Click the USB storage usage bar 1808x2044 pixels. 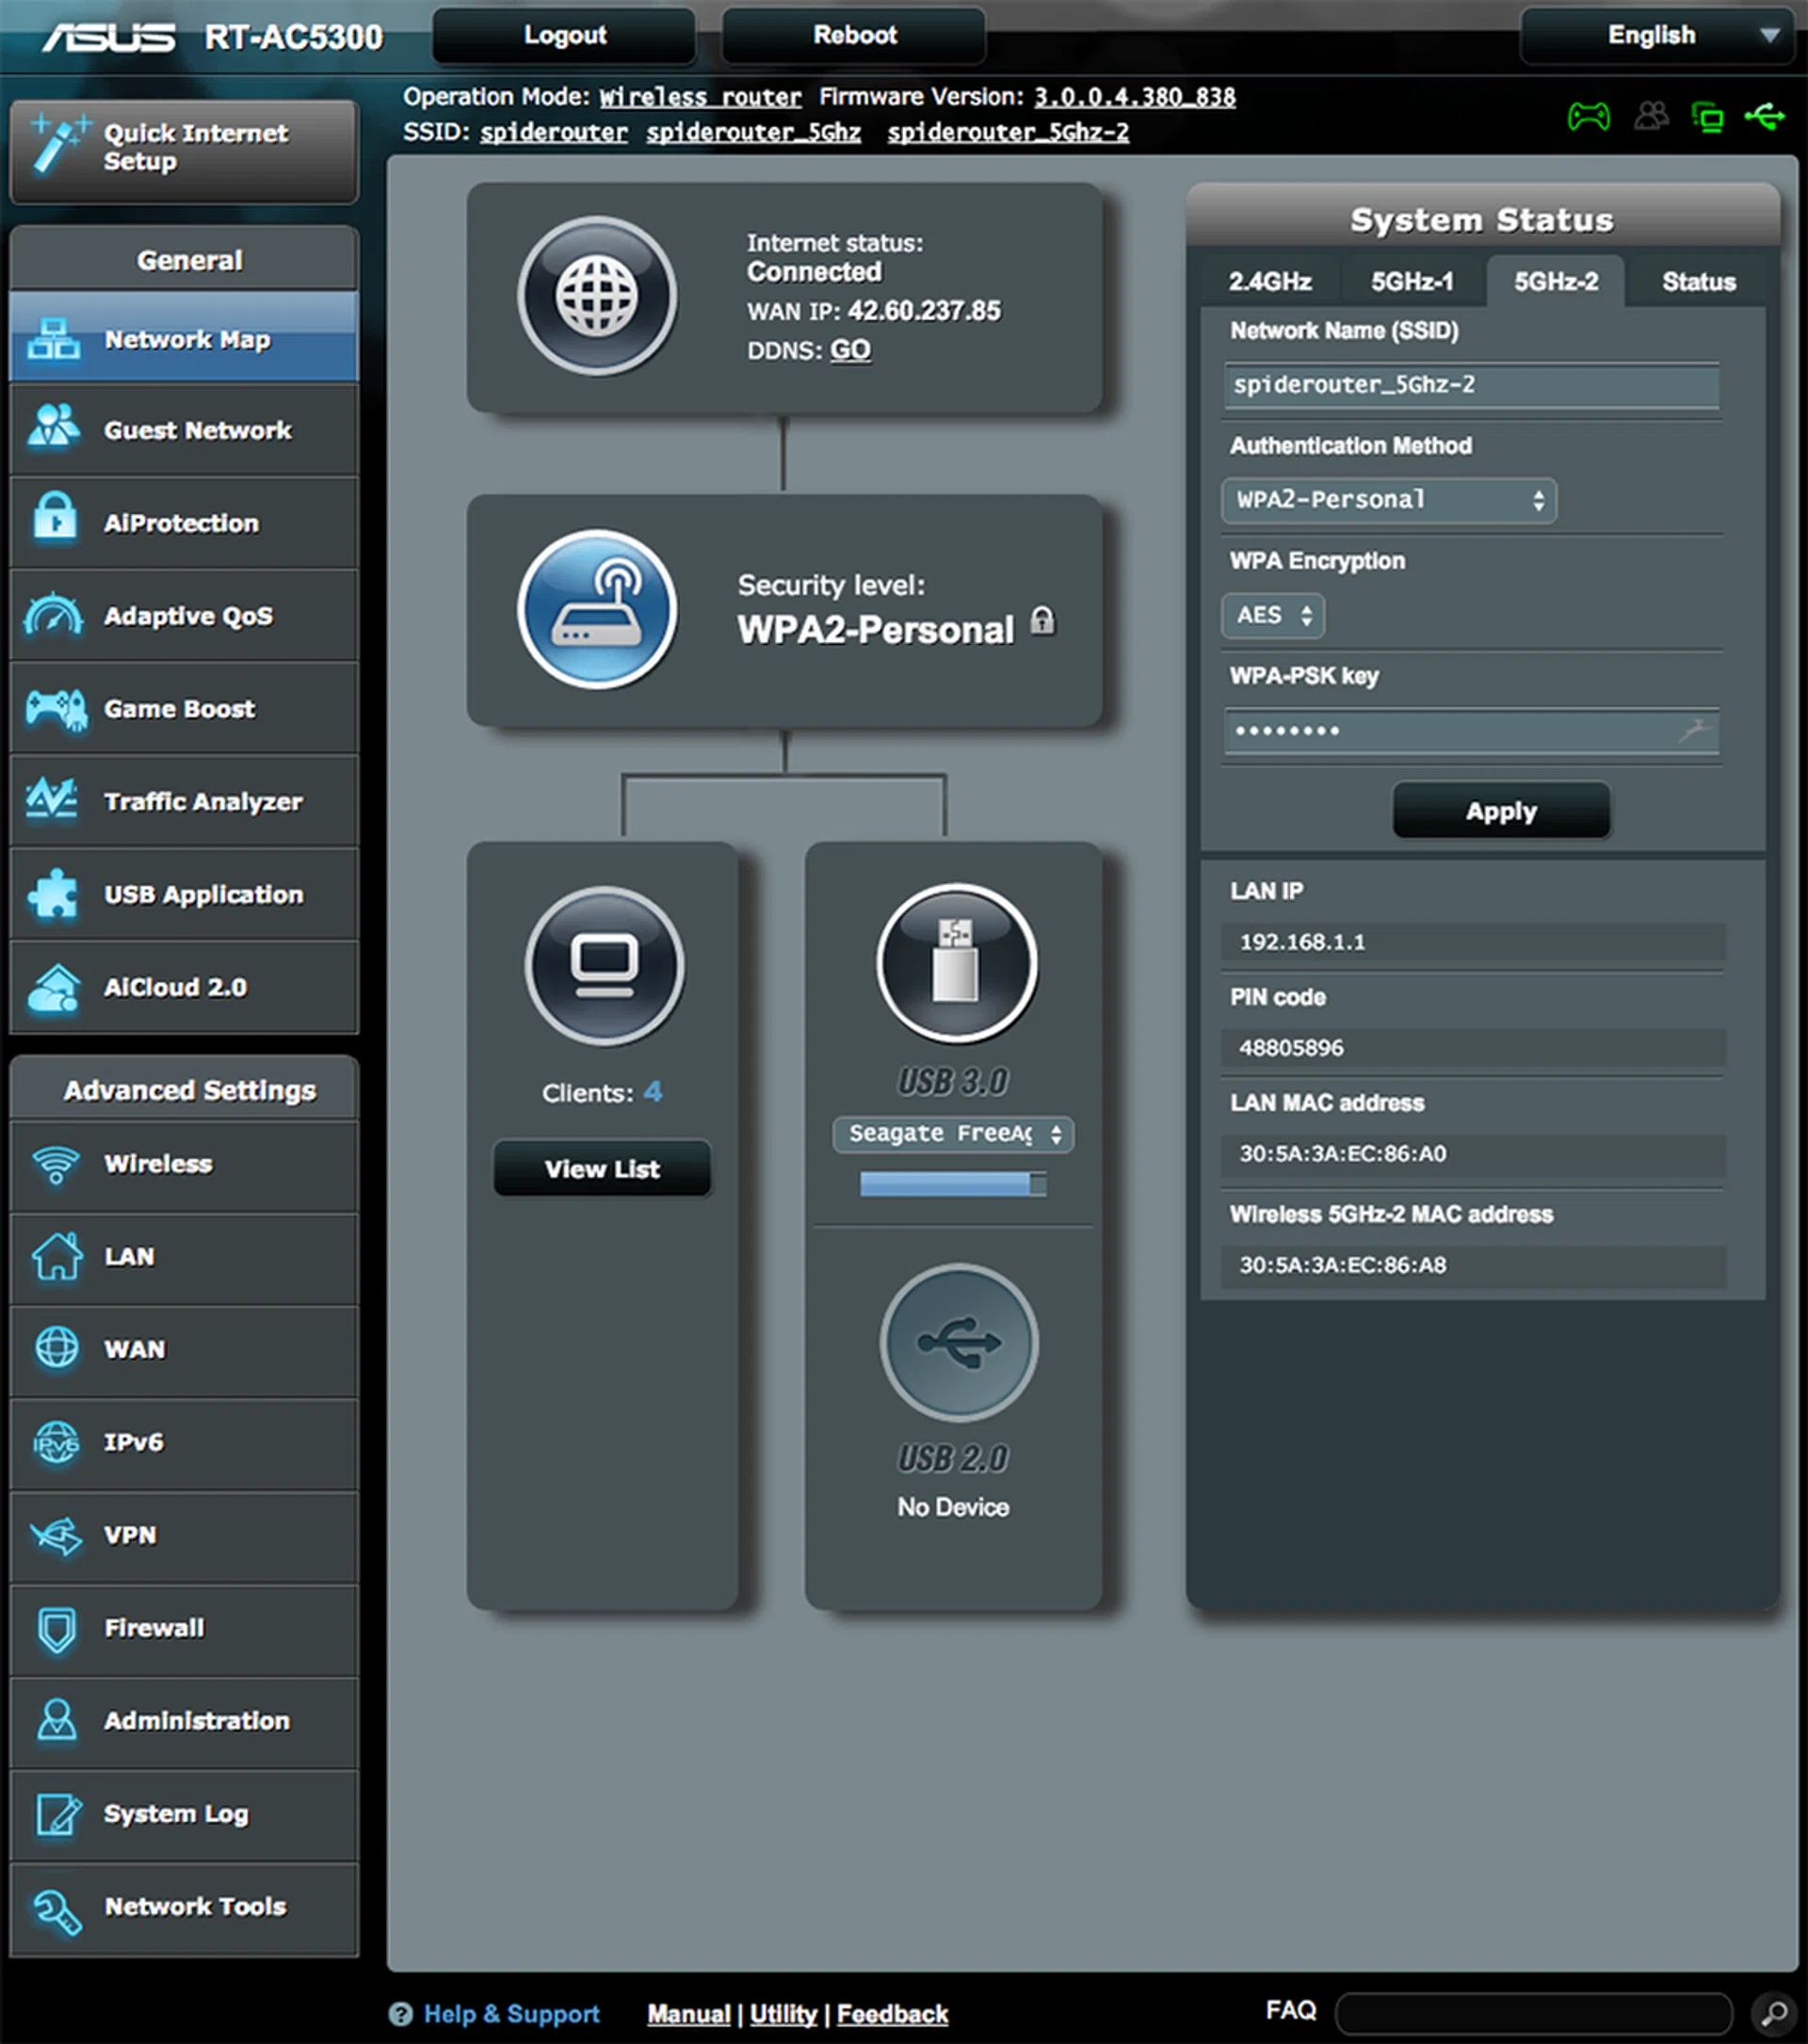pyautogui.click(x=953, y=1185)
